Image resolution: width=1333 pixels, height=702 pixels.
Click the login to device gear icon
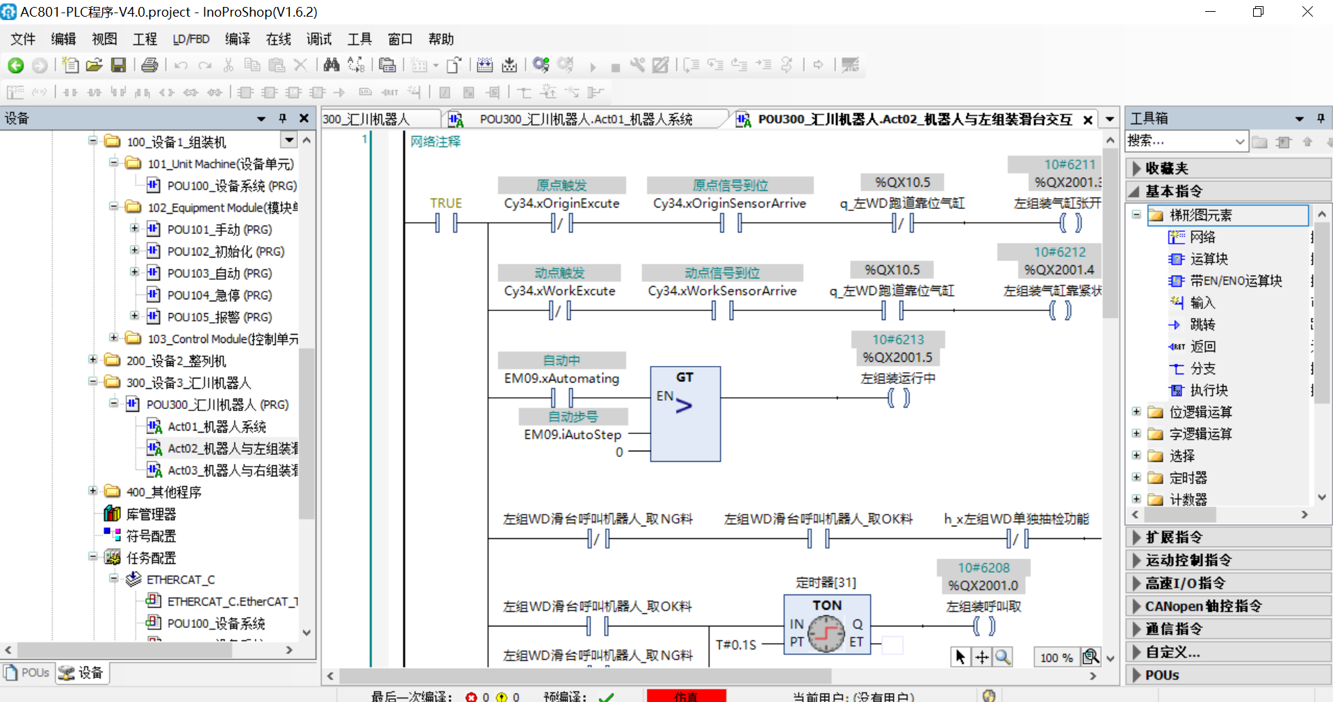click(541, 65)
